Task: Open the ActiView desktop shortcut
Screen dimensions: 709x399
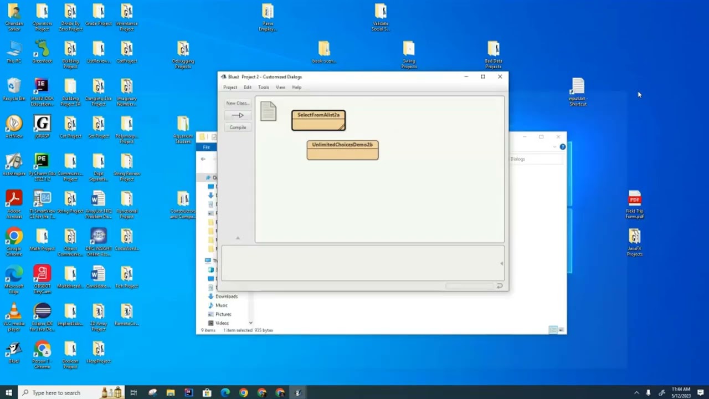Action: pyautogui.click(x=14, y=126)
